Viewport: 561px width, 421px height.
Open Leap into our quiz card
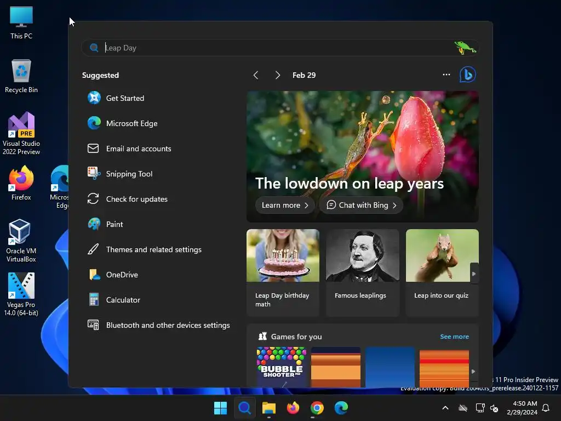(442, 273)
